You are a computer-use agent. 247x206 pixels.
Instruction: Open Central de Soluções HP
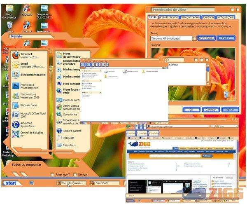click(x=29, y=134)
